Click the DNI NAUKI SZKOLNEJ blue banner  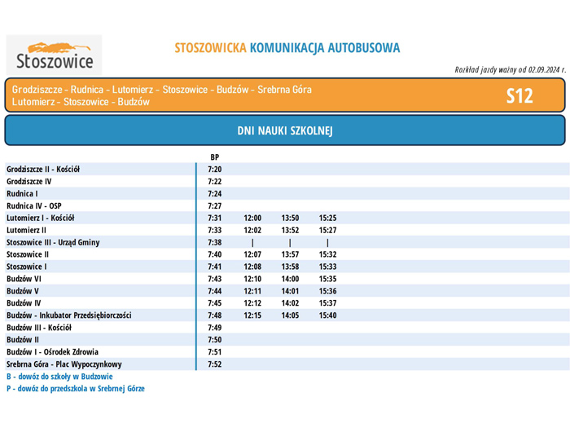click(285, 130)
